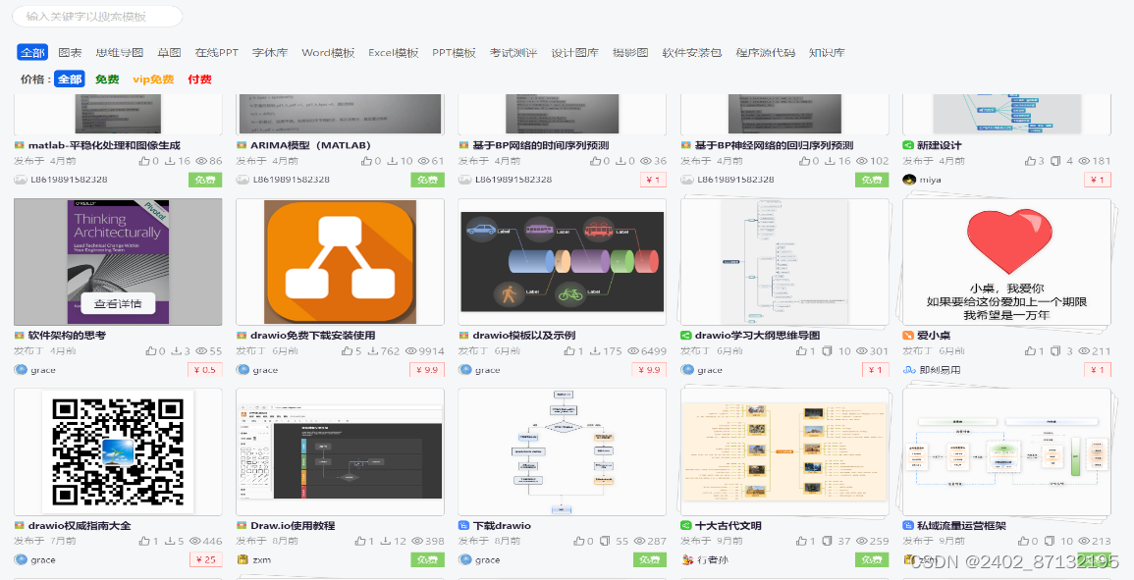Open the drawio模板以及示例 thumbnail
This screenshot has height=580, width=1134.
point(562,262)
